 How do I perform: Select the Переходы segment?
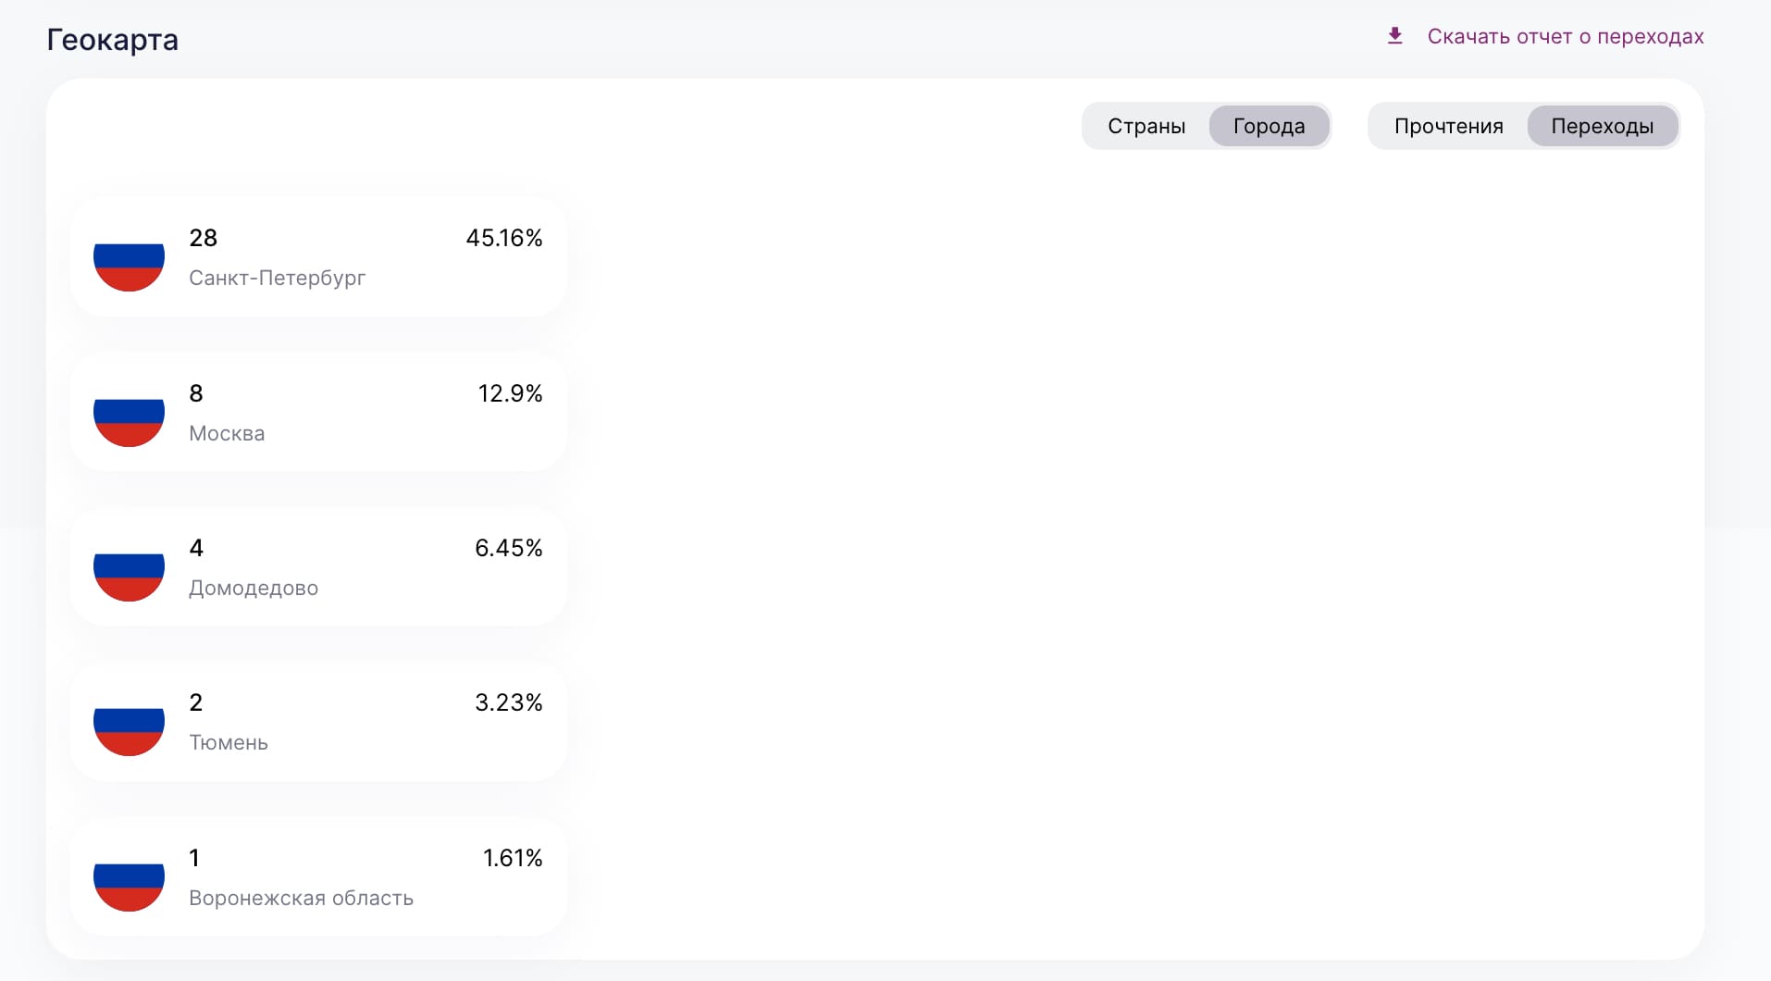(x=1602, y=126)
